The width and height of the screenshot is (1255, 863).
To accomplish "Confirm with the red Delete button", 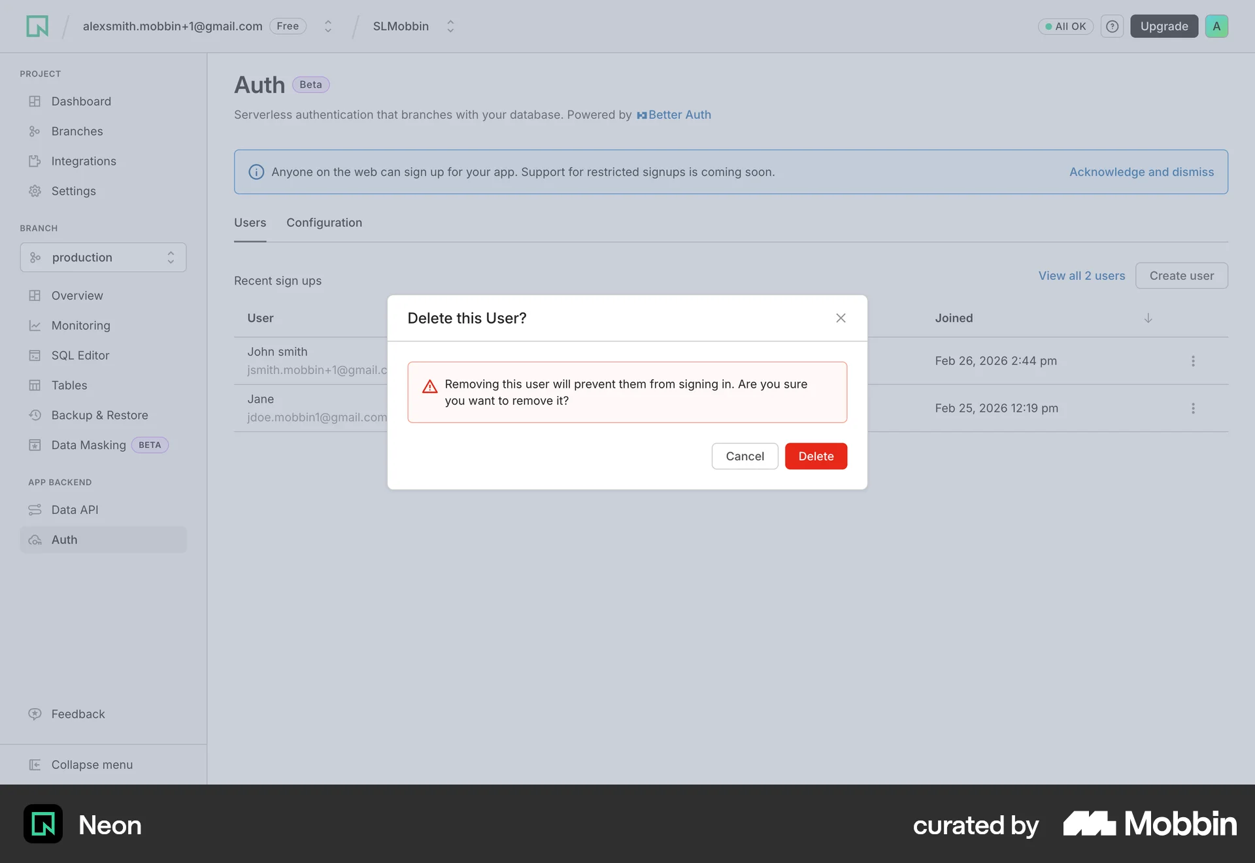I will [x=816, y=456].
